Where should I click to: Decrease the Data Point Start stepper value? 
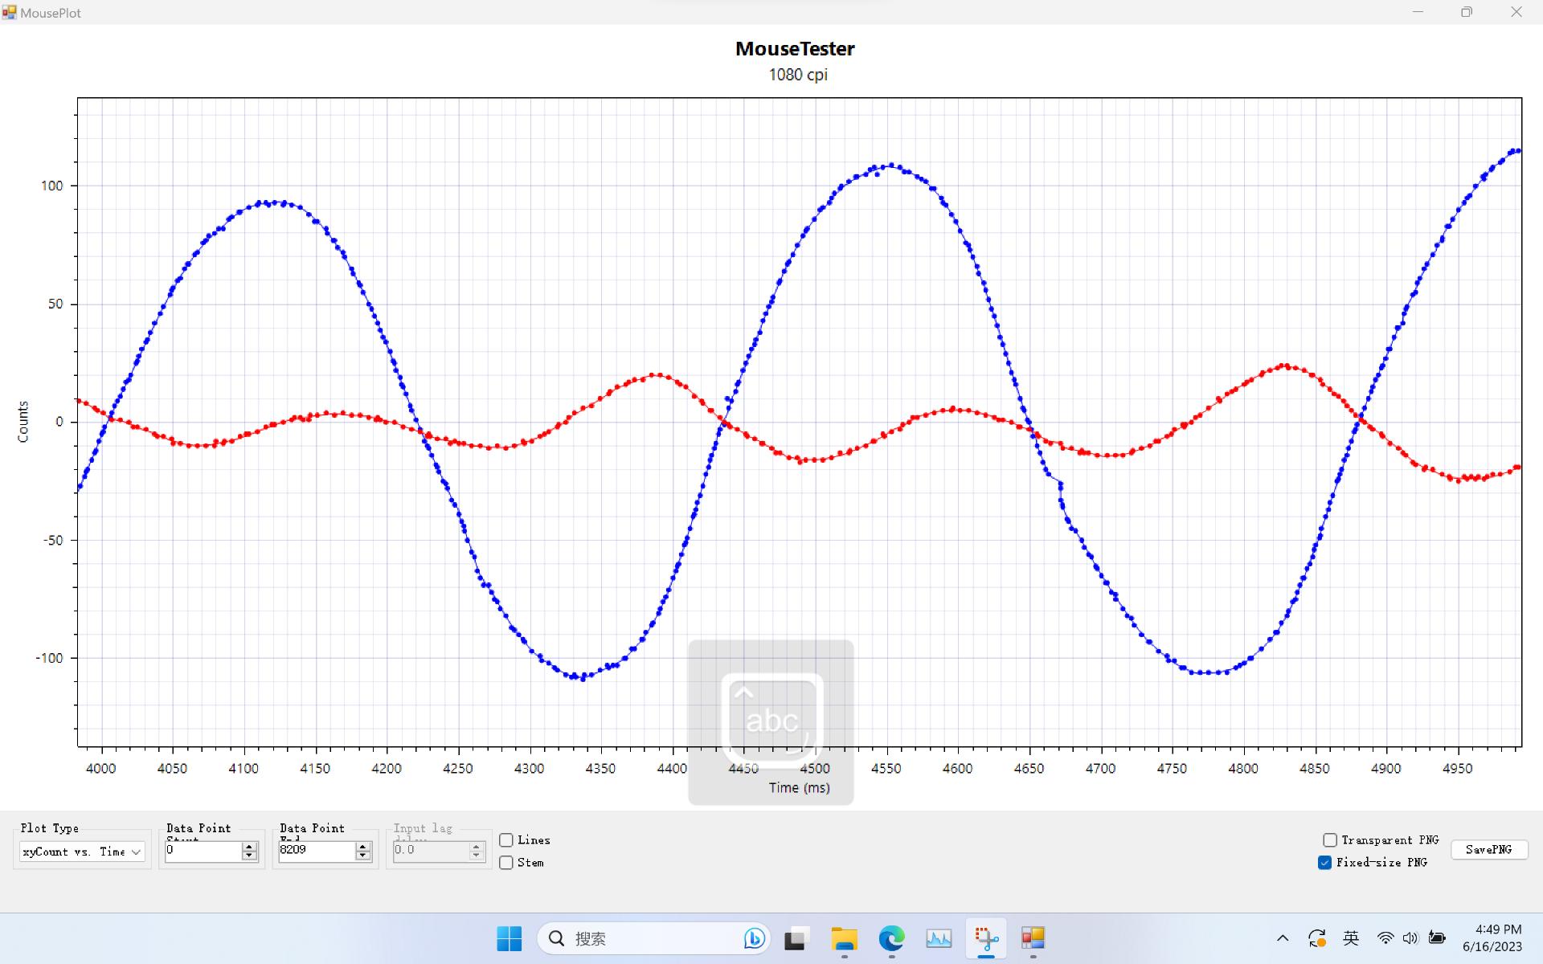249,856
